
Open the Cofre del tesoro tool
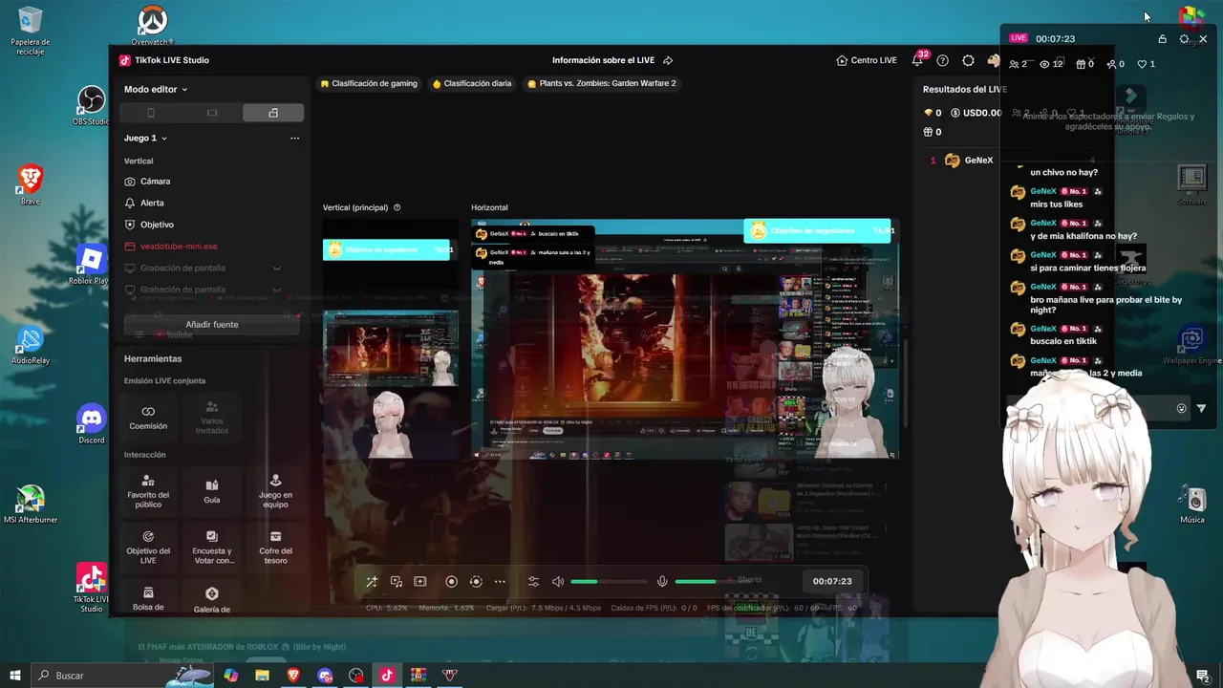click(275, 548)
